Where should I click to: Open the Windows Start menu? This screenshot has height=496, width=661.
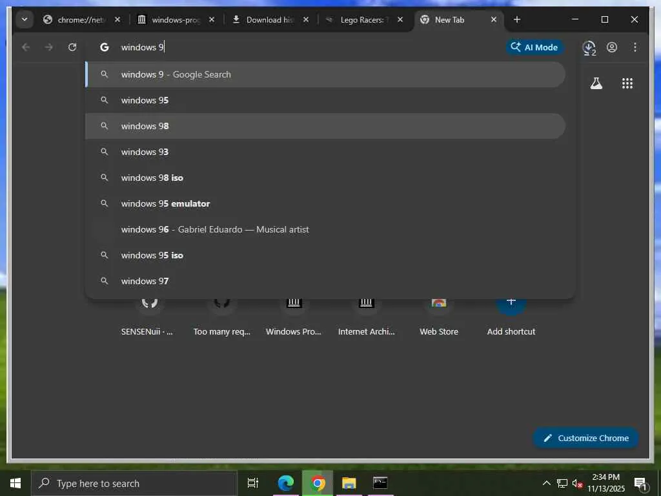point(15,483)
